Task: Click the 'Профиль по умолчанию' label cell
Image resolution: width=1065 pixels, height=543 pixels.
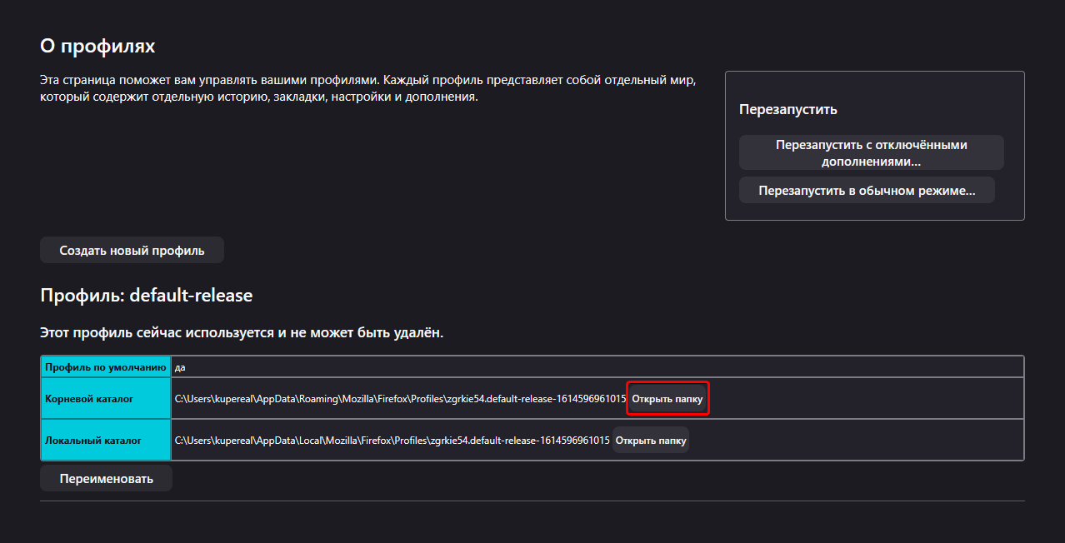Action: 106,366
